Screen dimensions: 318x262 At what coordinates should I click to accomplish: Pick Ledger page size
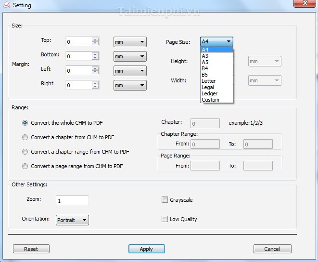pos(216,93)
